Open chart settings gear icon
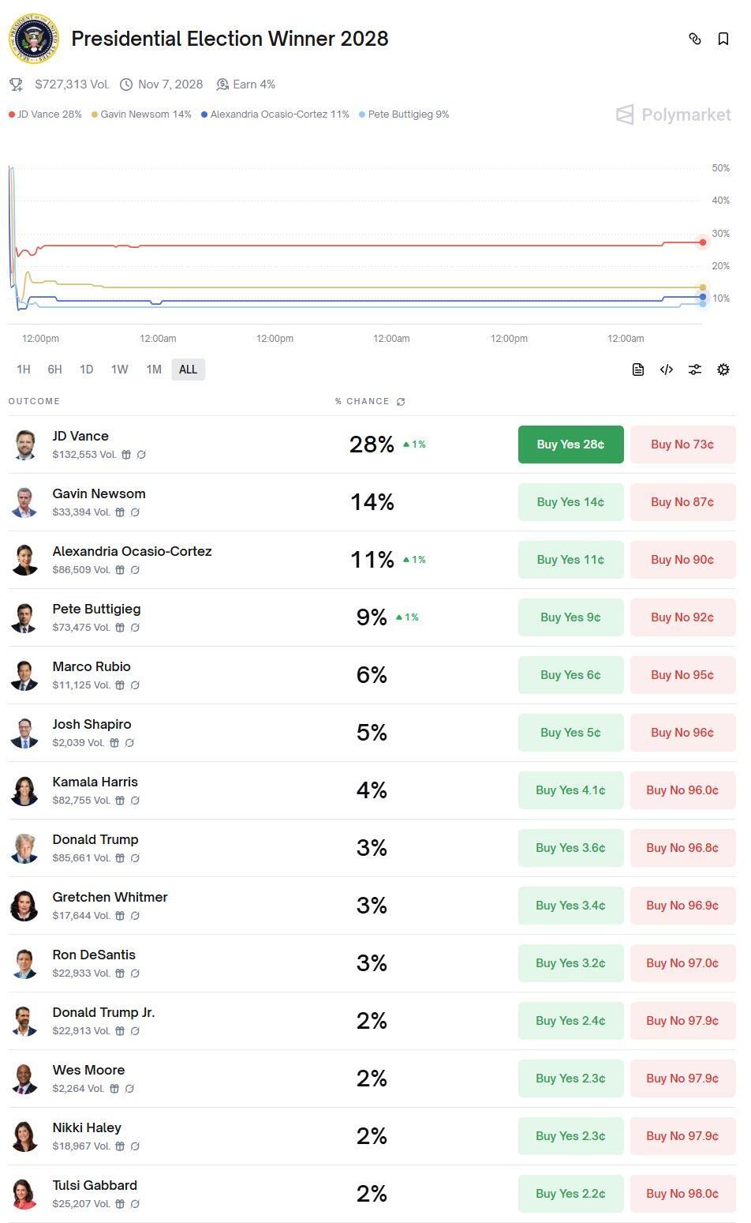This screenshot has height=1223, width=751. [x=723, y=370]
